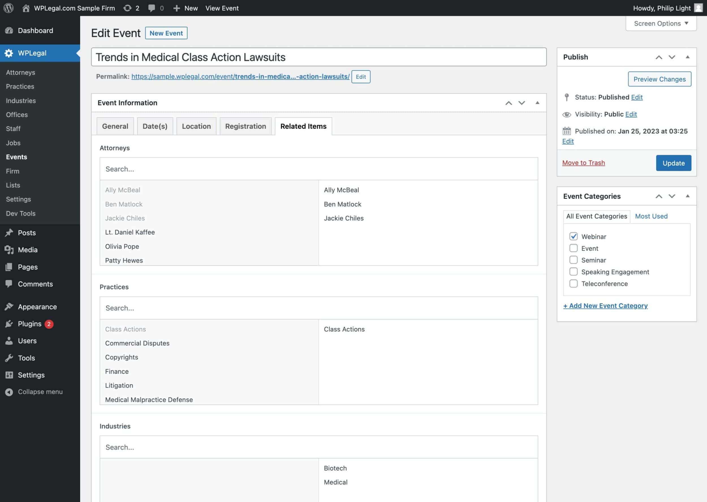
Task: Add Olivia Pope from attorneys list
Action: point(122,246)
